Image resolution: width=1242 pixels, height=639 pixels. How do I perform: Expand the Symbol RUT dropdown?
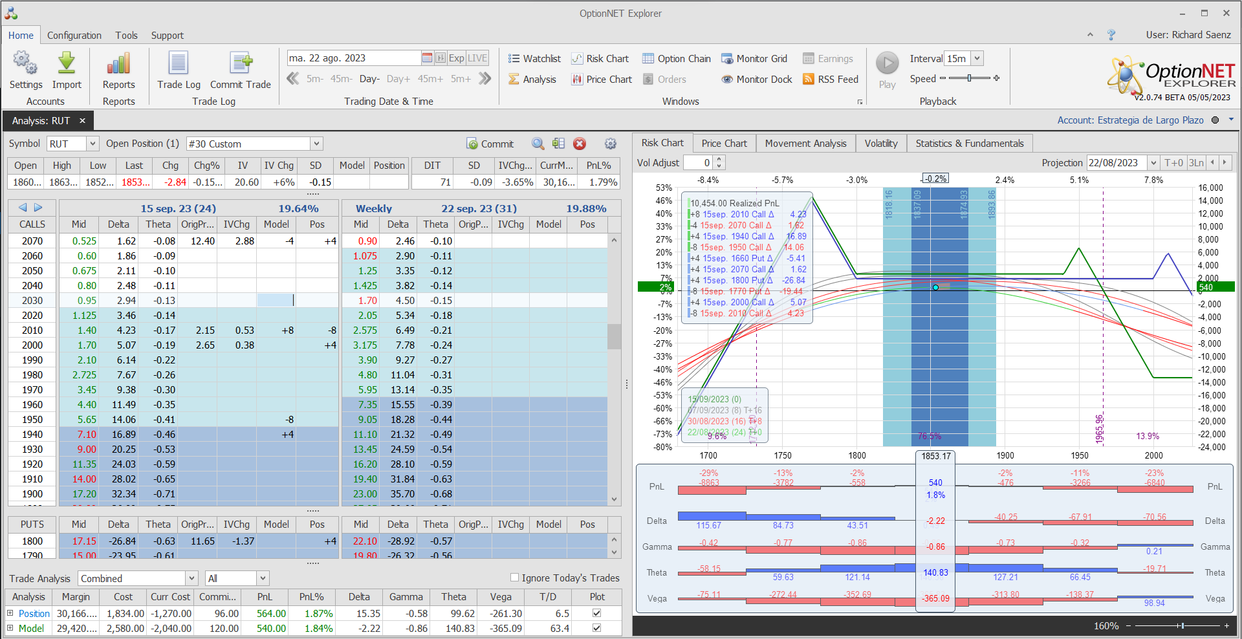tap(93, 144)
